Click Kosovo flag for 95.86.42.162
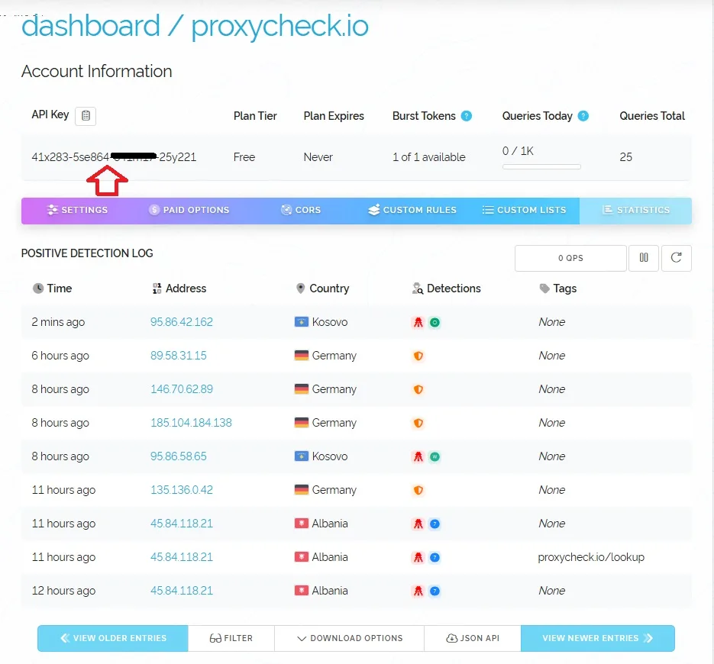 (x=302, y=322)
